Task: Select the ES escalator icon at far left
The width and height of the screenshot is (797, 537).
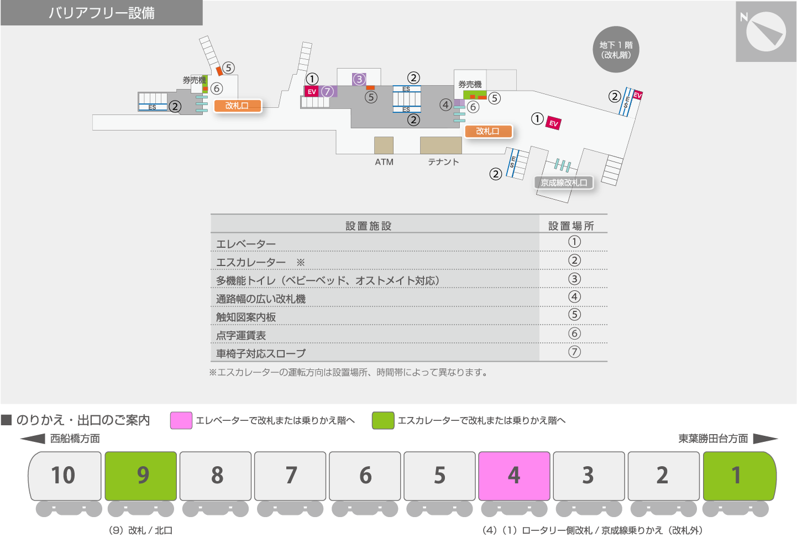Action: pos(152,107)
